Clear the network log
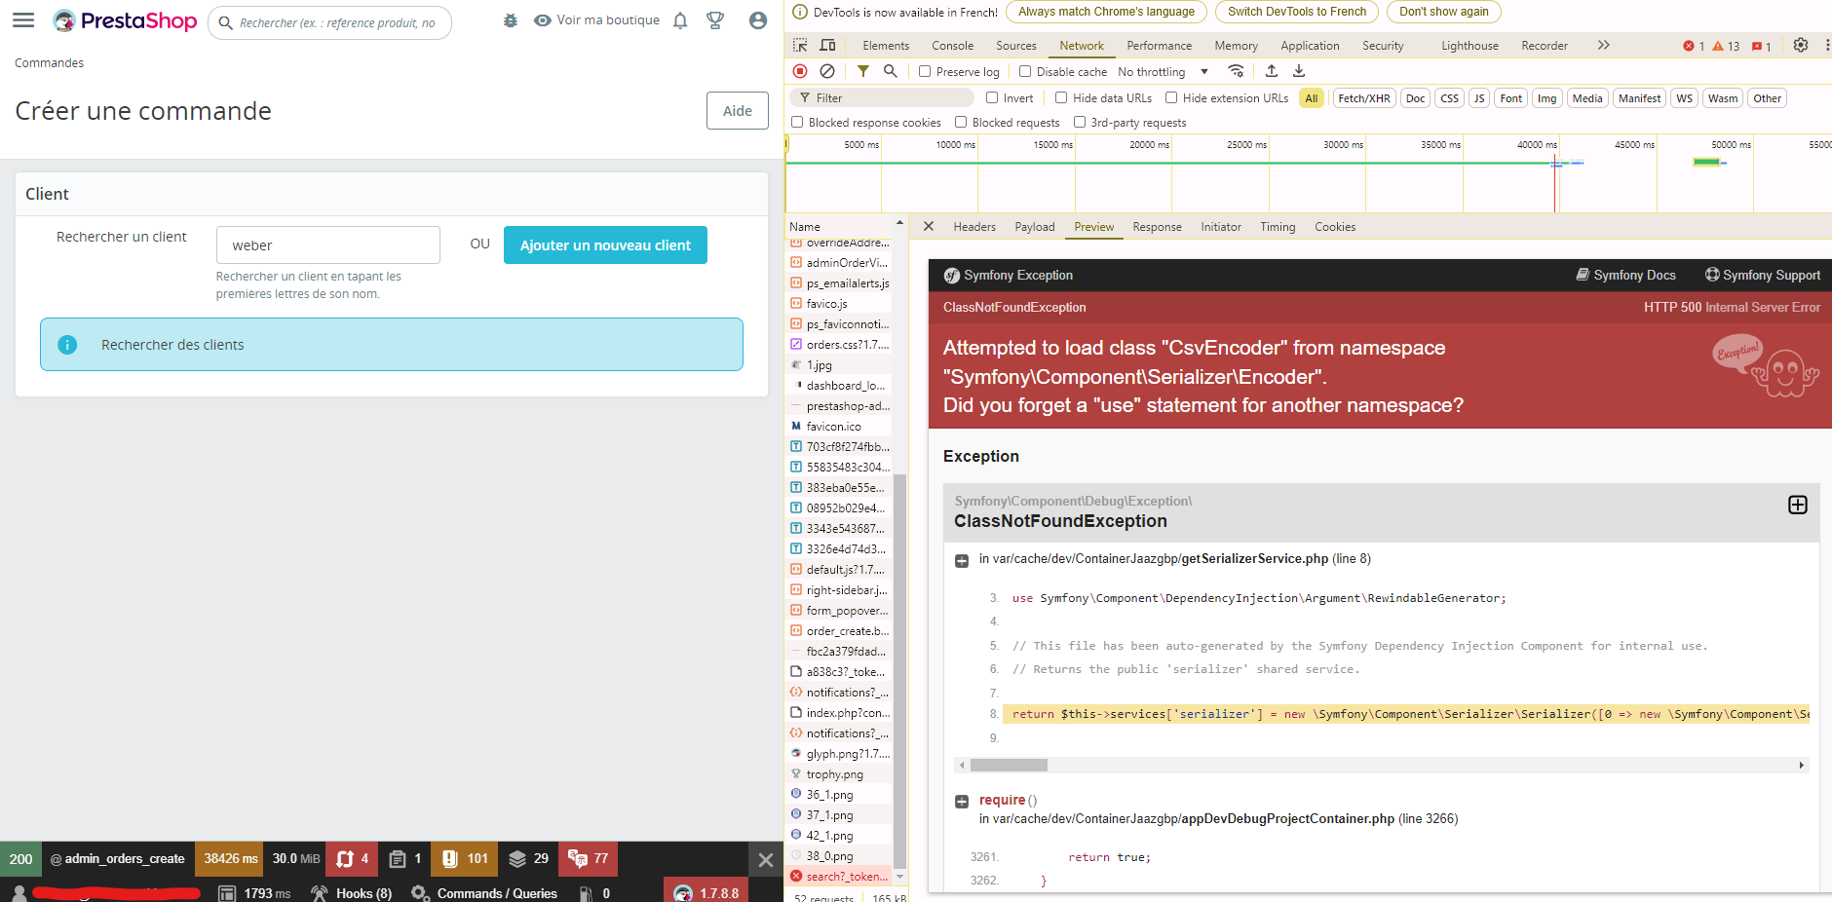1832x902 pixels. [827, 71]
